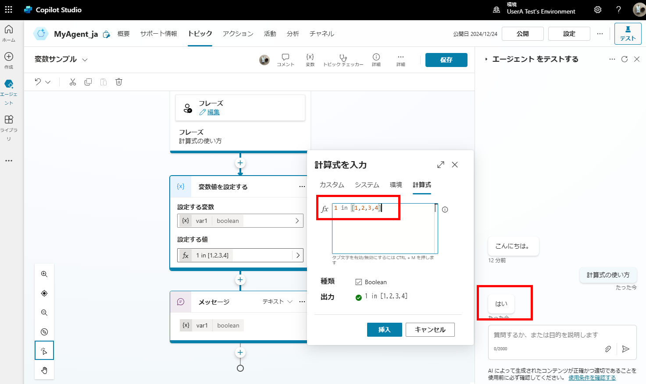The height and width of the screenshot is (384, 646).
Task: Expand the formula editor to full size
Action: [x=441, y=165]
